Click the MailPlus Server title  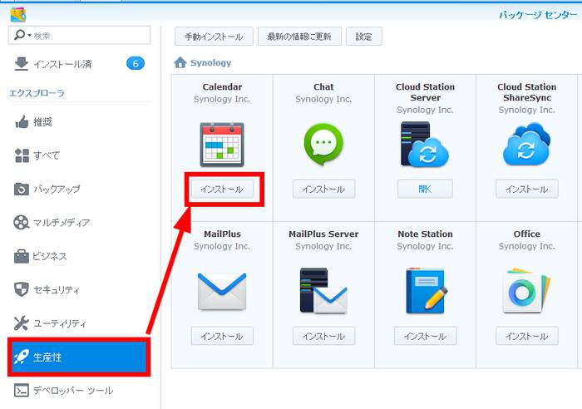point(323,234)
